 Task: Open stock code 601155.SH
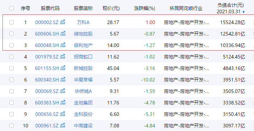pyautogui.click(x=47, y=68)
